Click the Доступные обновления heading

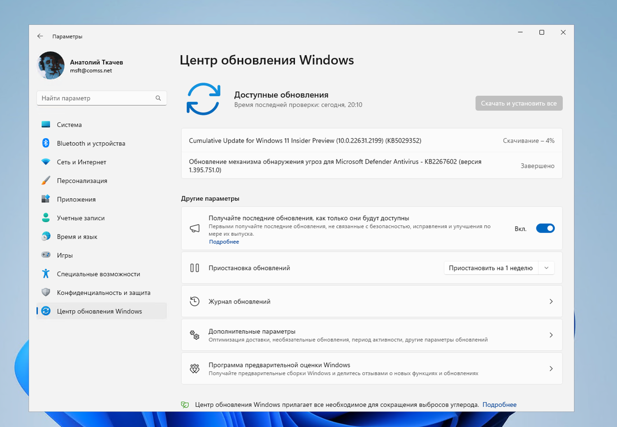pyautogui.click(x=281, y=95)
